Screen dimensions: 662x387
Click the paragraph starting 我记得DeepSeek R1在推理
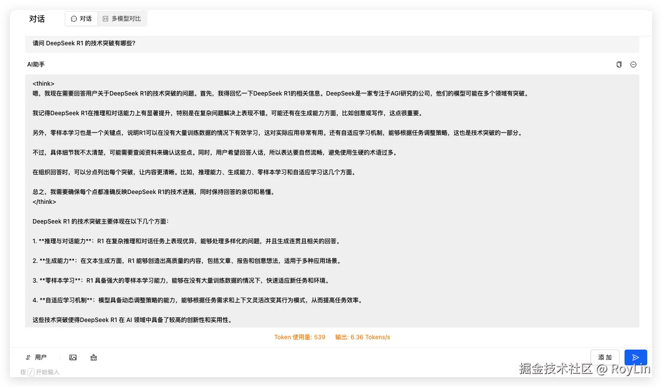227,113
